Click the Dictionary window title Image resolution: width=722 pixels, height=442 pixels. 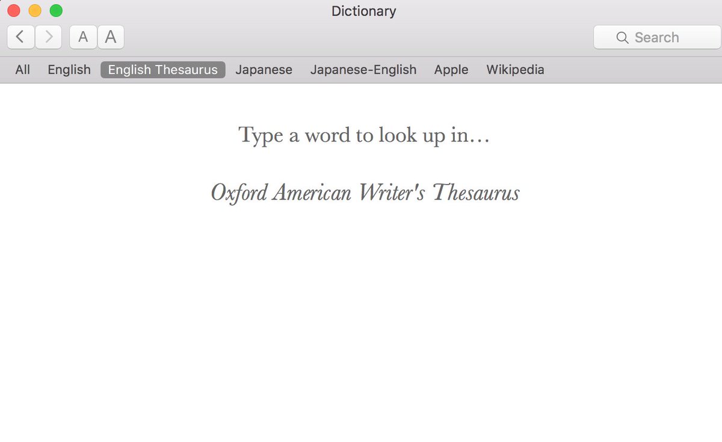pos(364,11)
